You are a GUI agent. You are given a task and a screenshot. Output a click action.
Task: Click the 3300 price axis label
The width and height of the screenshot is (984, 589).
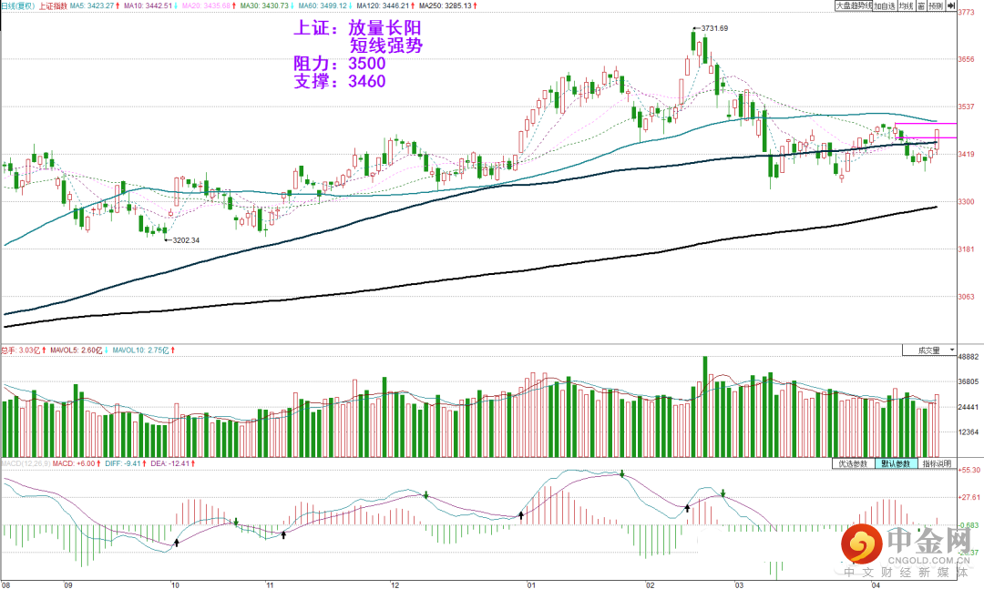coord(967,202)
